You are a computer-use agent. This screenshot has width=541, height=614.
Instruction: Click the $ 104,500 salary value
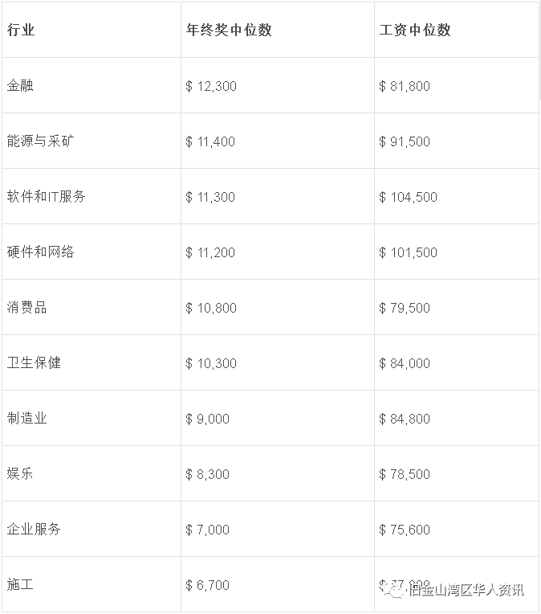[408, 197]
